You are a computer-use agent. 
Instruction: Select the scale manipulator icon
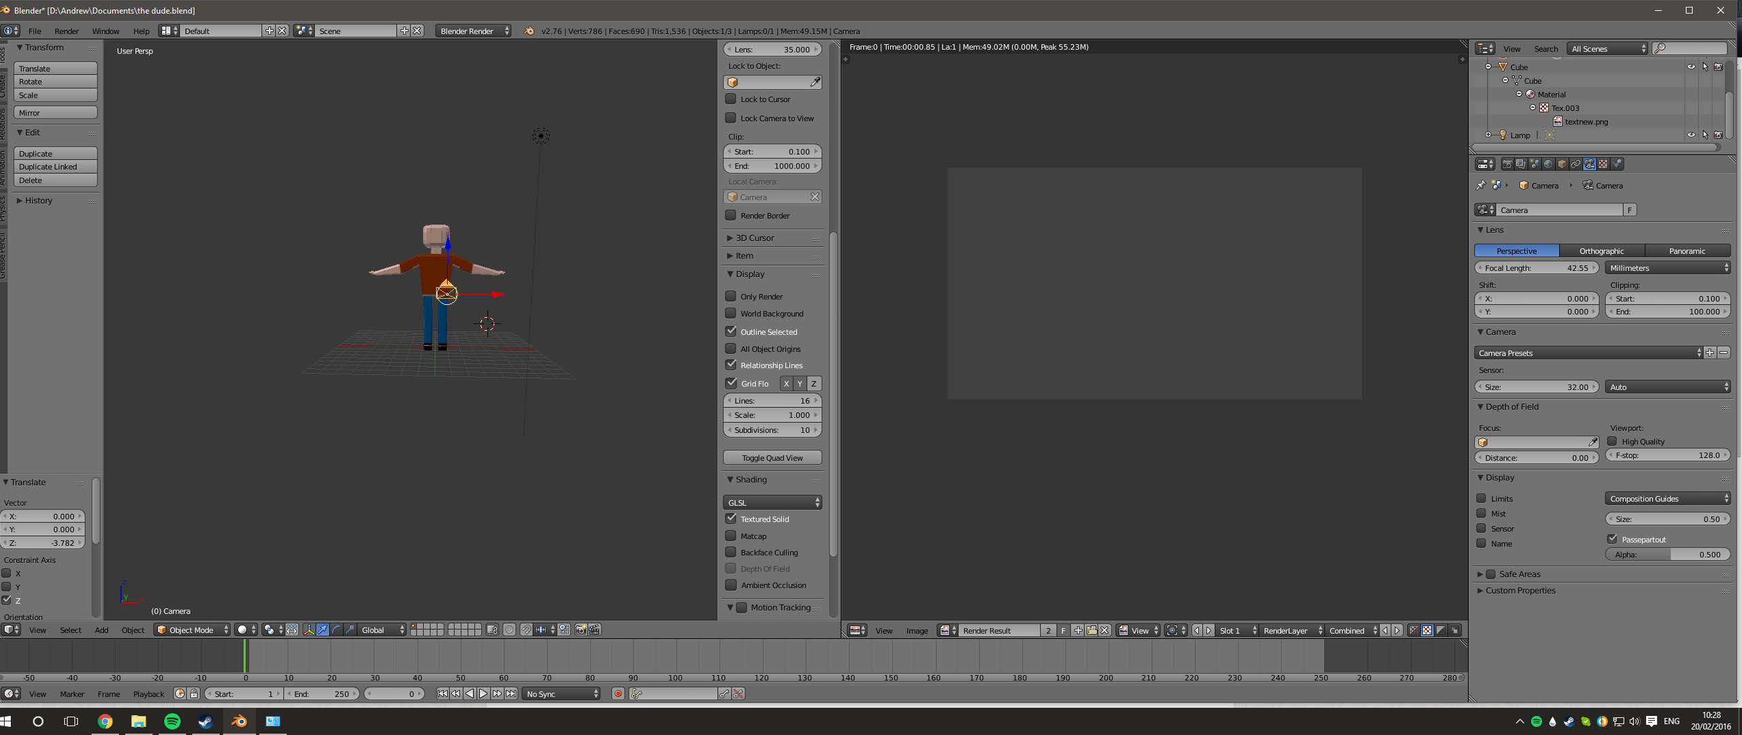point(350,630)
